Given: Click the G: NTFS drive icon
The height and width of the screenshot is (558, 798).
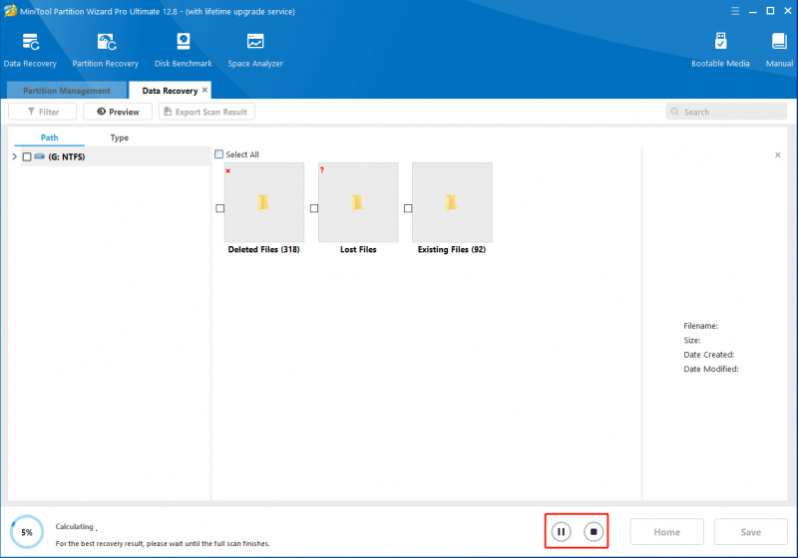Looking at the screenshot, I should tap(40, 156).
